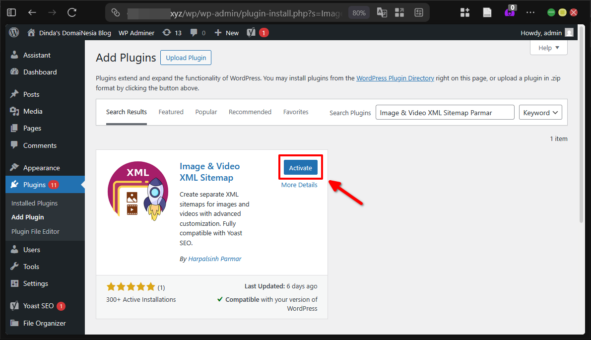Click the 80% page zoom indicator
This screenshot has width=591, height=340.
[358, 12]
